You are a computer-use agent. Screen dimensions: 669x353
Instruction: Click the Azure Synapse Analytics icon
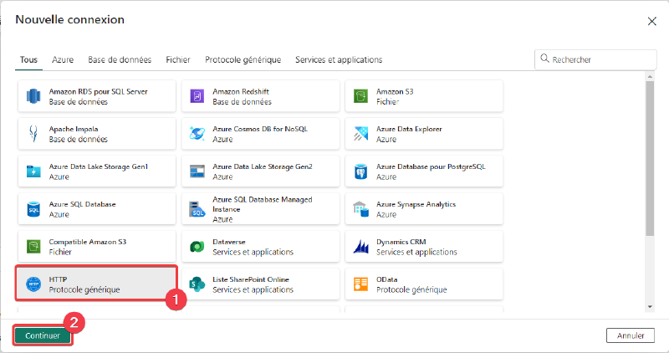(360, 209)
